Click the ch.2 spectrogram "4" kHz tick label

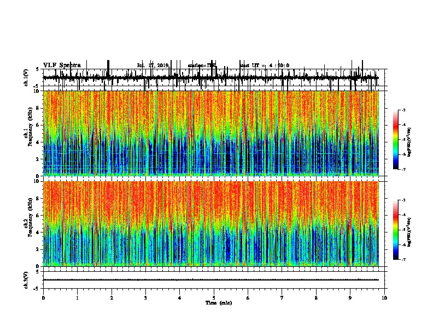(x=38, y=232)
